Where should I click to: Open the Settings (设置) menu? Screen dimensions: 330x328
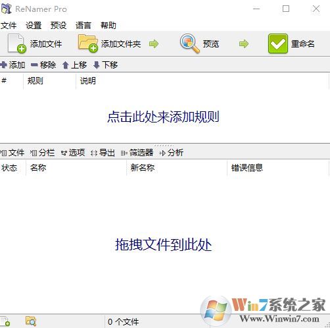click(x=34, y=26)
